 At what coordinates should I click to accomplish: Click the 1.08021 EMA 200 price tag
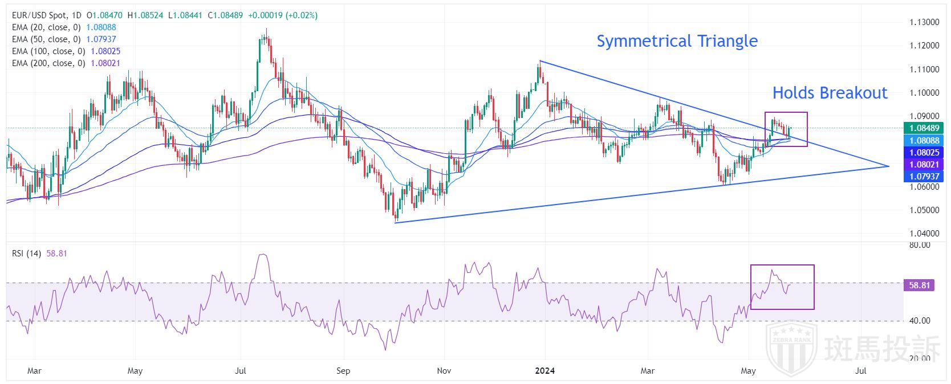point(923,164)
